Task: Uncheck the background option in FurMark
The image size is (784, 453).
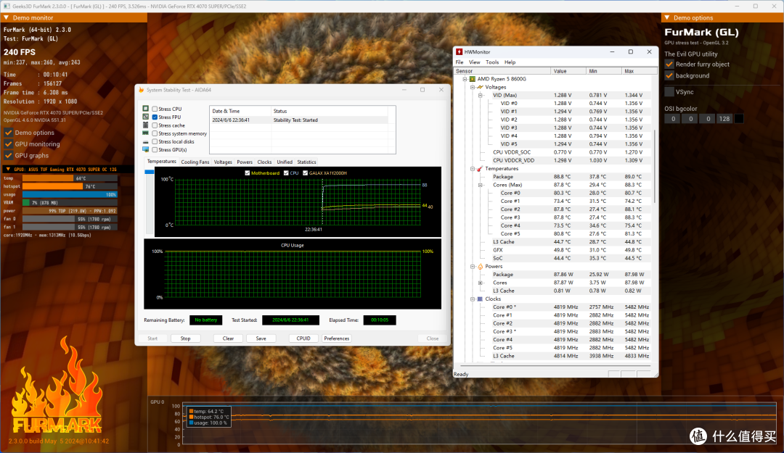Action: (669, 75)
